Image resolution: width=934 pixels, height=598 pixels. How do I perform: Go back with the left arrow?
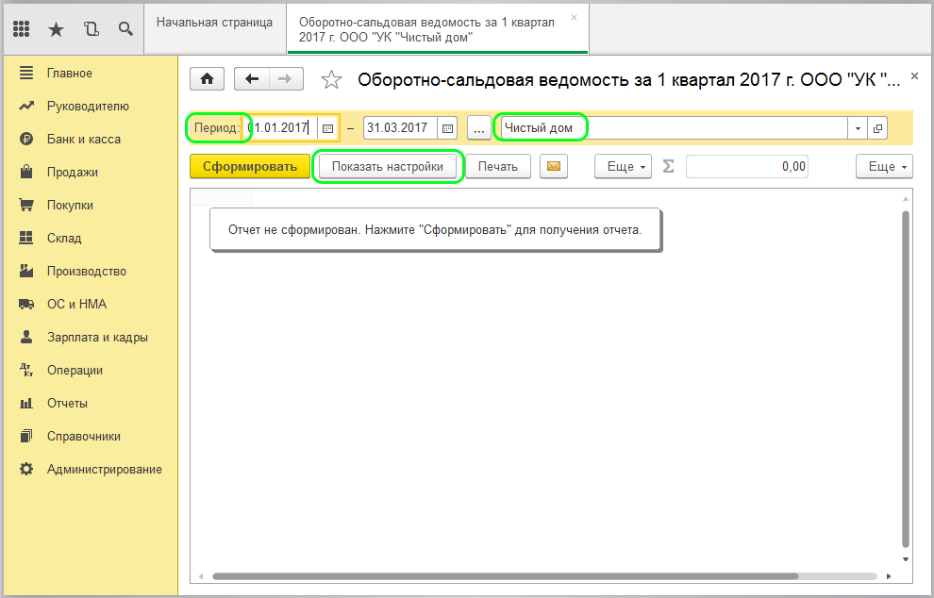pyautogui.click(x=252, y=79)
